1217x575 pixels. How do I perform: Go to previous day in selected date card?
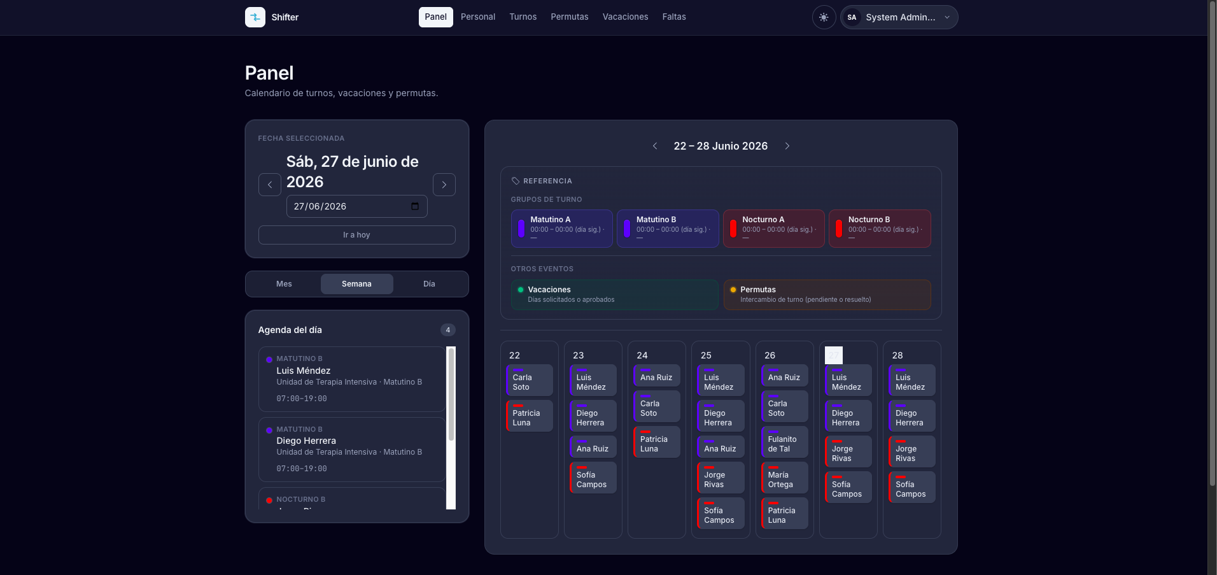tap(270, 185)
